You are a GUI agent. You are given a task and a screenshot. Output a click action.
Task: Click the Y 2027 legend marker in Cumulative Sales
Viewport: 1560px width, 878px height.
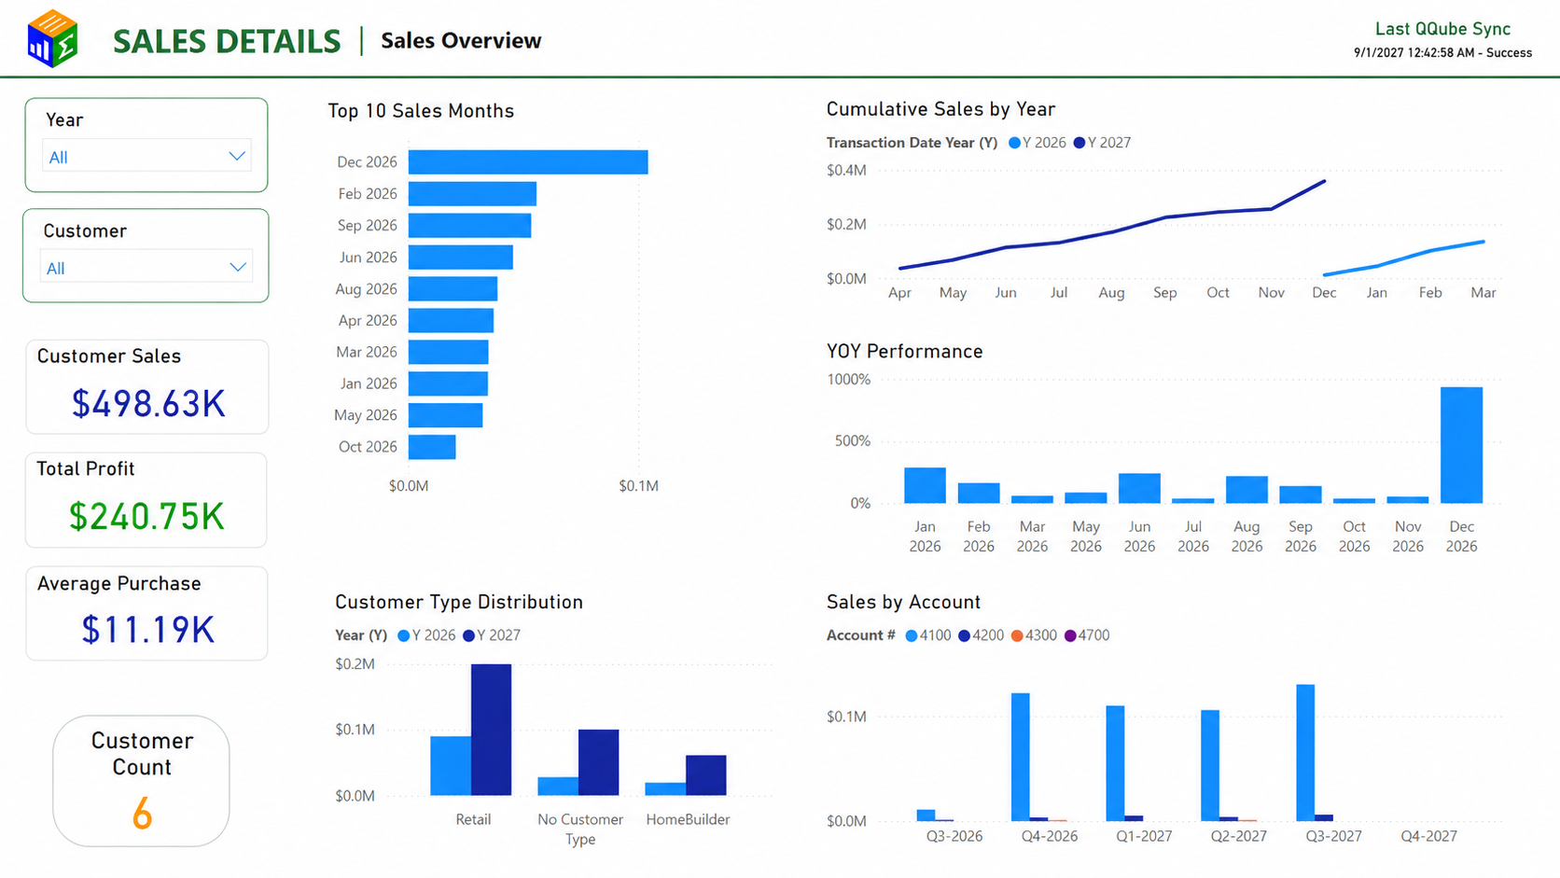click(1079, 143)
